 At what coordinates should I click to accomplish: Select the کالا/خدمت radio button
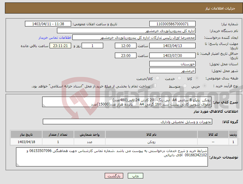[157, 78]
